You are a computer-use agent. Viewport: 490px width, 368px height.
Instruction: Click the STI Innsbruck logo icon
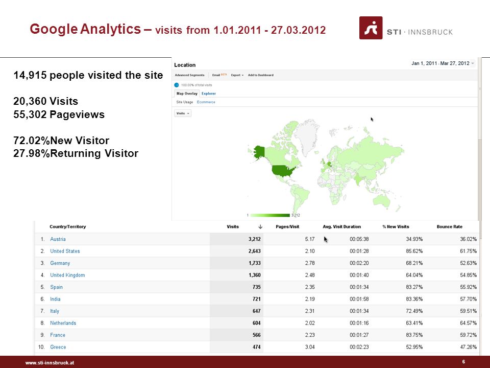(x=371, y=28)
